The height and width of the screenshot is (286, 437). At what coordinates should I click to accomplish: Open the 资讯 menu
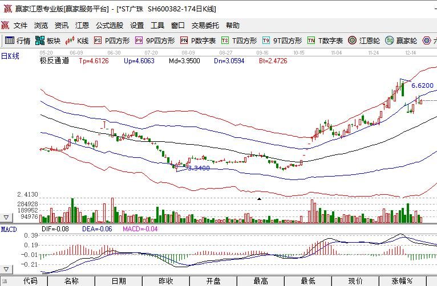pos(62,26)
